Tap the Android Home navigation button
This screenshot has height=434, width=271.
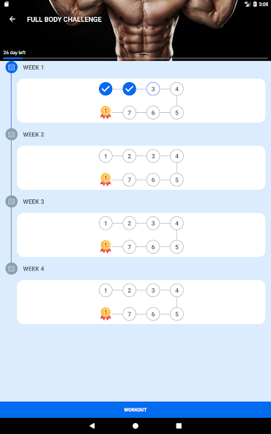[x=135, y=426]
